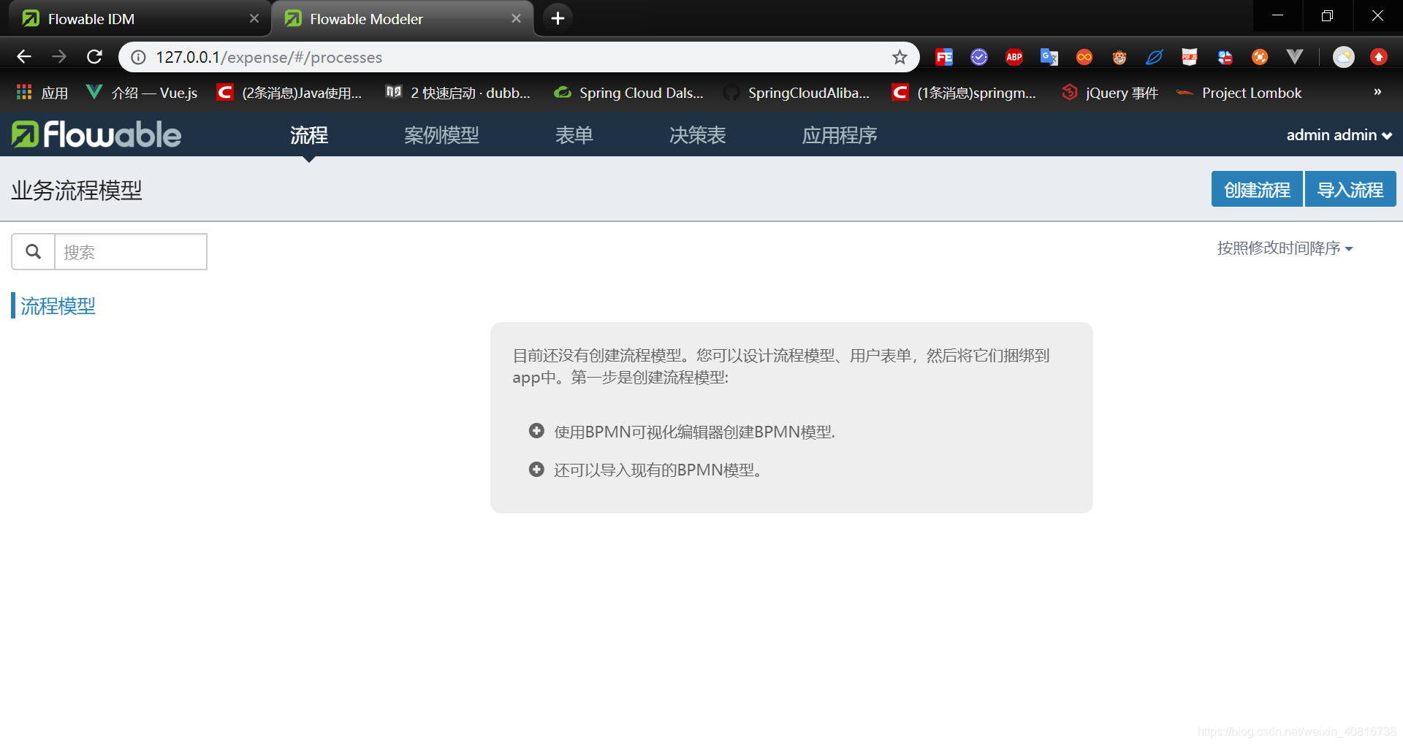Click the 创建流程 button
Viewport: 1403px width, 745px height.
pyautogui.click(x=1256, y=188)
